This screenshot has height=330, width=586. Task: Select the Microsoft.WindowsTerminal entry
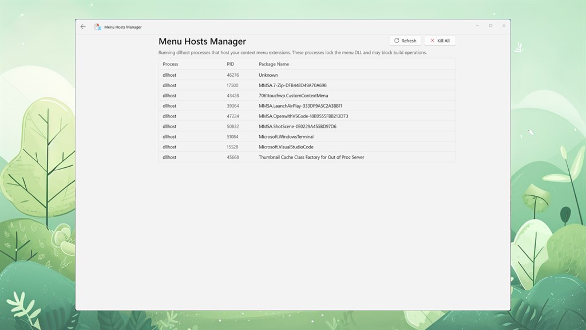[286, 136]
